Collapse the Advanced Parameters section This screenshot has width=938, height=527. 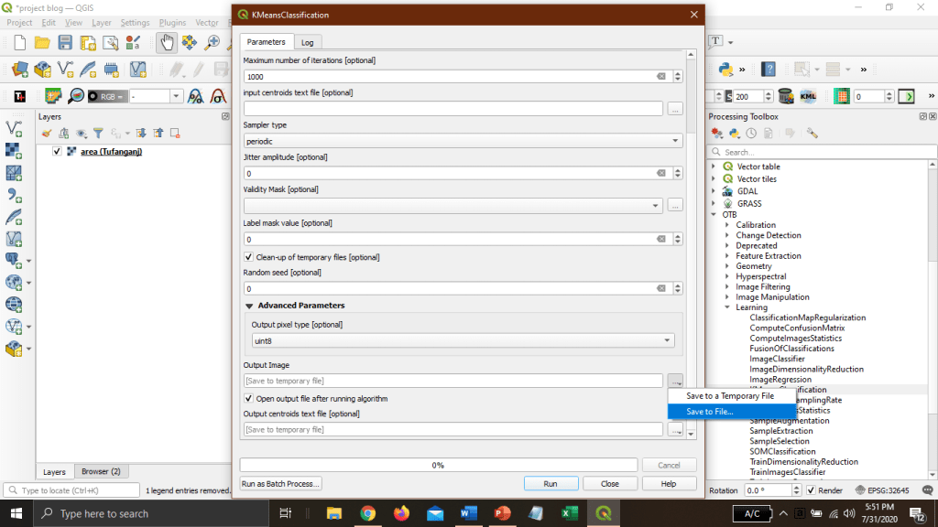pos(249,306)
